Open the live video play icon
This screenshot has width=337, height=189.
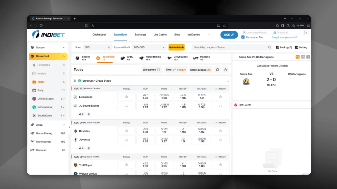click(x=308, y=57)
